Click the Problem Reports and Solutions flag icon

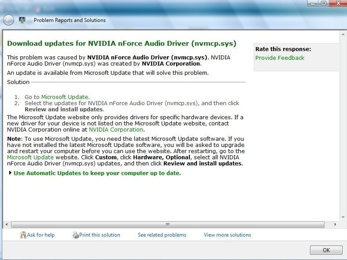tap(22, 20)
